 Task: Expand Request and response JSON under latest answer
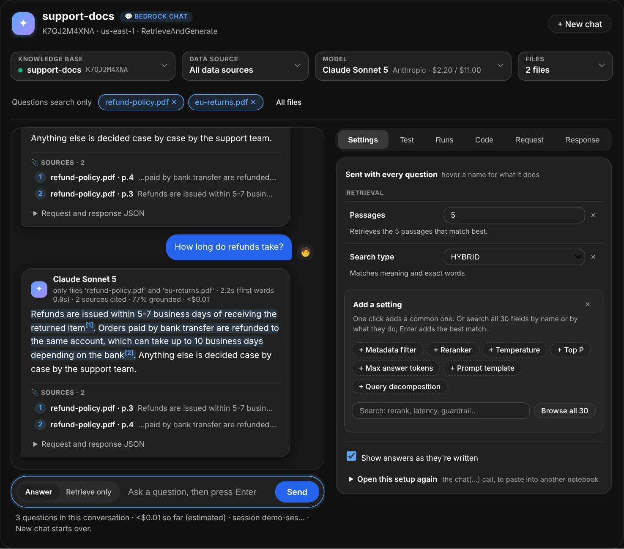pyautogui.click(x=89, y=444)
